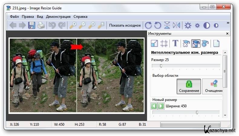Select the Resize tool in Инструменты panel

tap(154, 44)
